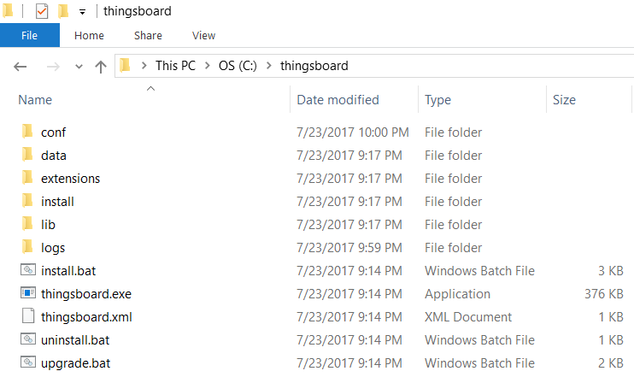
Task: Sort by the Date modified column header
Action: pyautogui.click(x=338, y=100)
